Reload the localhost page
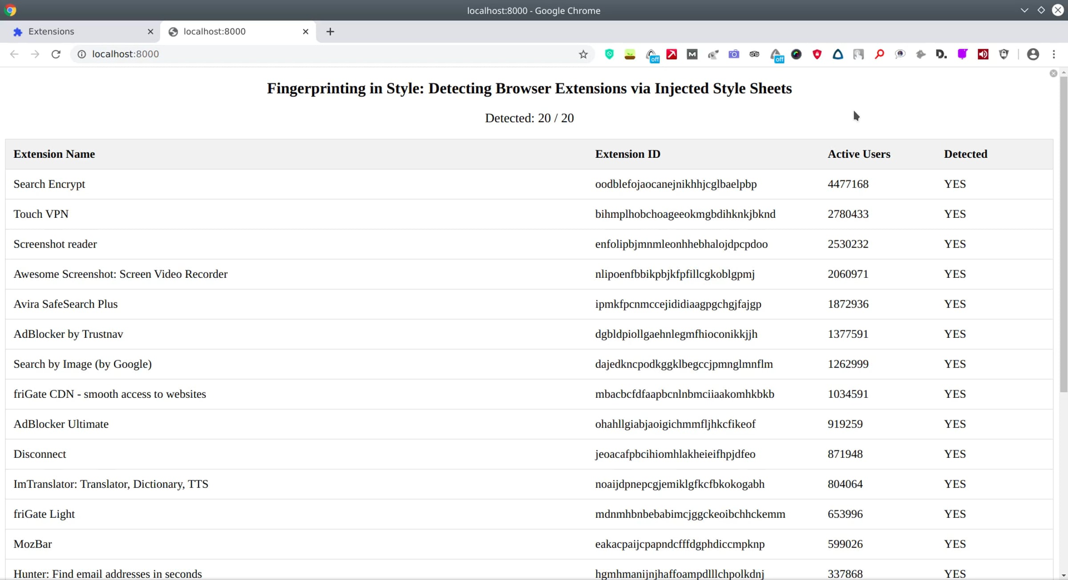 [56, 54]
